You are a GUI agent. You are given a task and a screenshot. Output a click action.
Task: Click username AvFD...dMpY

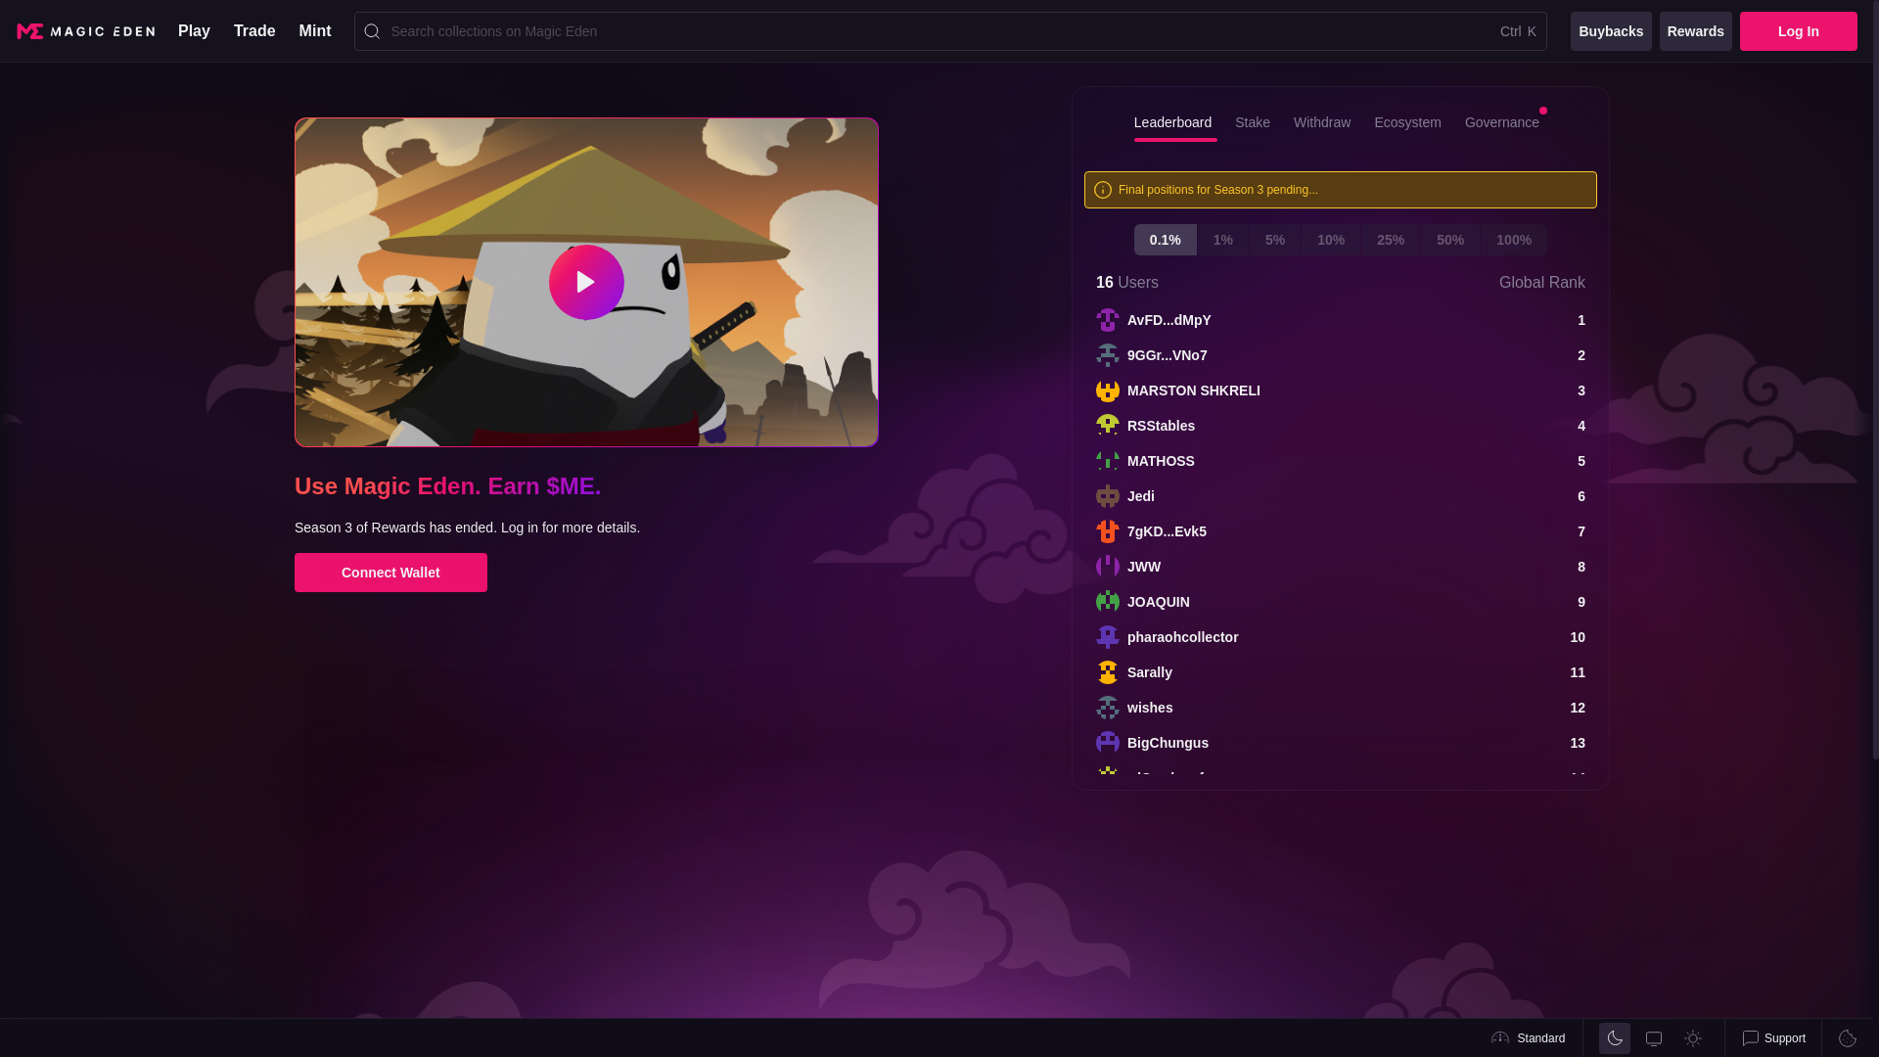coord(1169,320)
